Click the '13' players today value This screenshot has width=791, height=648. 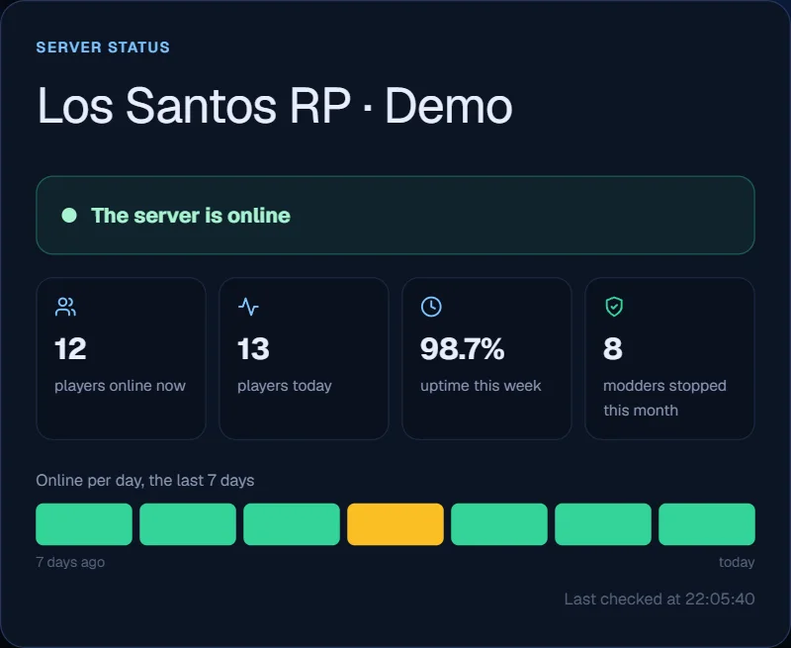click(253, 348)
